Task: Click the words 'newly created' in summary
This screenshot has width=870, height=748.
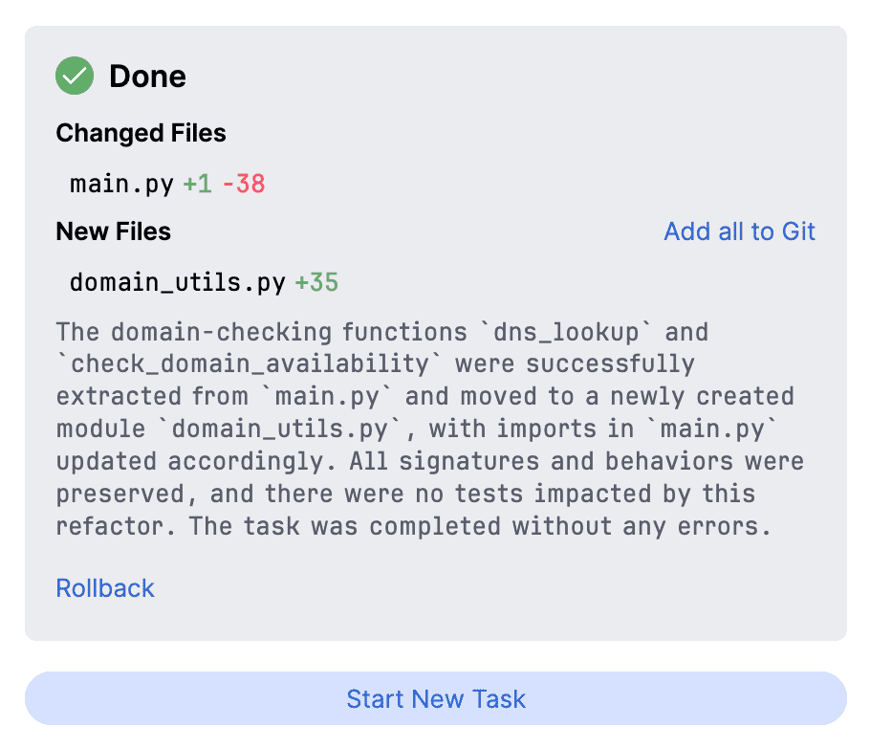Action: point(703,397)
